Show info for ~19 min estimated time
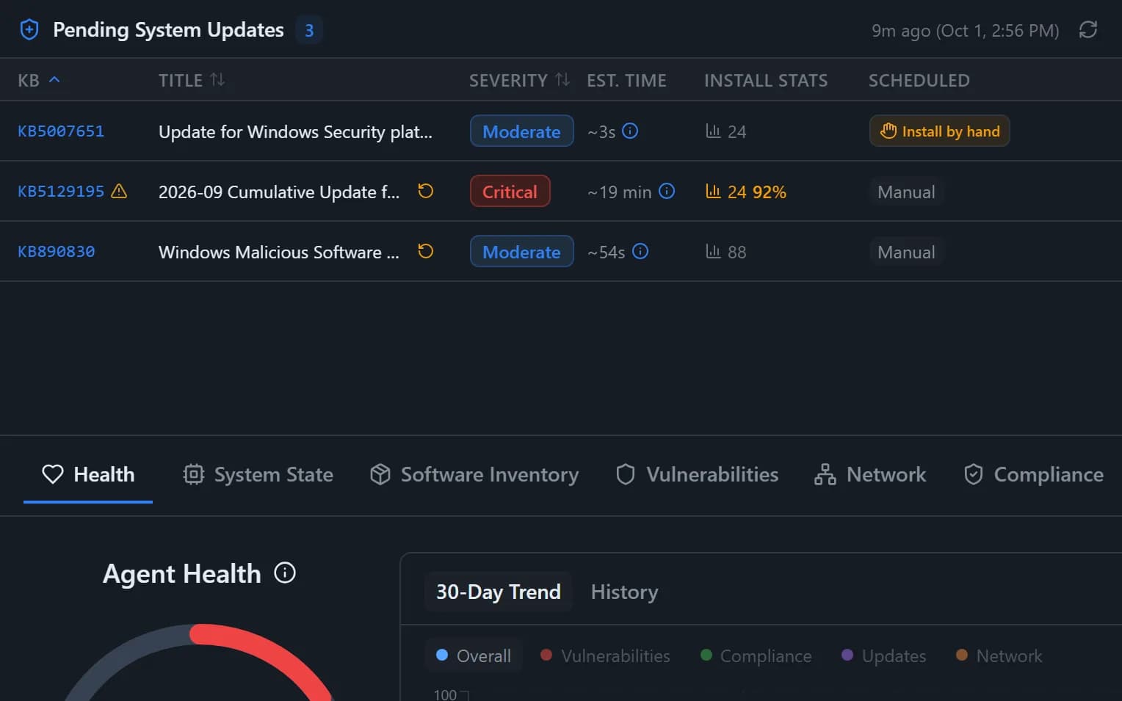The height and width of the screenshot is (701, 1122). [x=667, y=191]
